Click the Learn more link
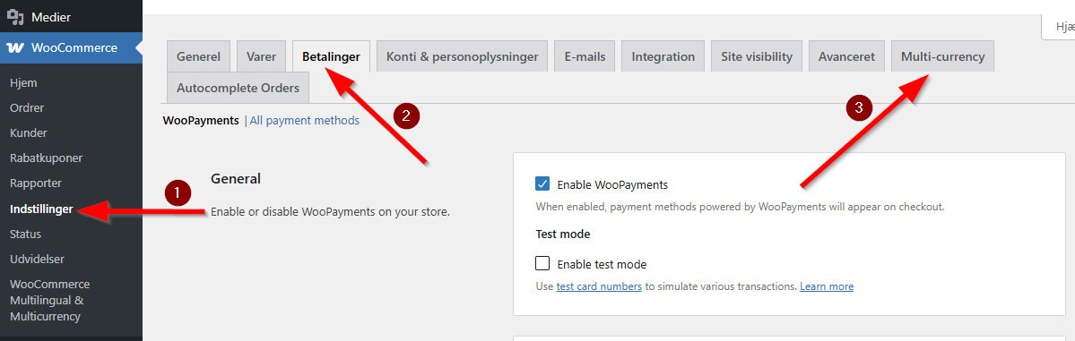This screenshot has width=1075, height=341. pyautogui.click(x=827, y=286)
